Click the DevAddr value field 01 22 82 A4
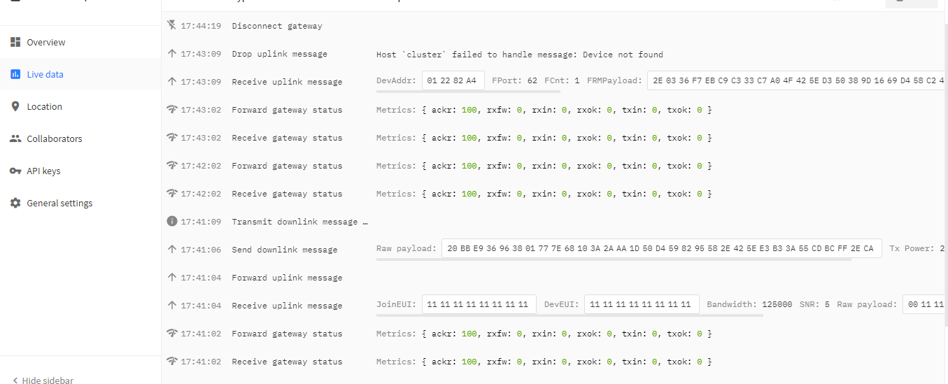 (x=453, y=80)
